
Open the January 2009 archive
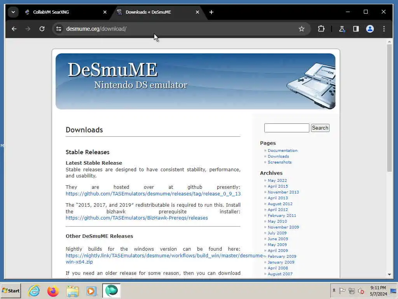pyautogui.click(x=281, y=262)
